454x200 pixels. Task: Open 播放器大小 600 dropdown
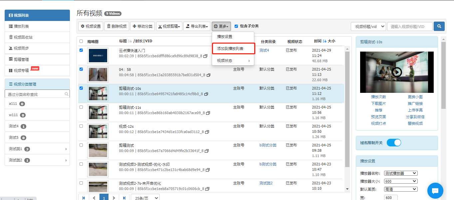401,181
